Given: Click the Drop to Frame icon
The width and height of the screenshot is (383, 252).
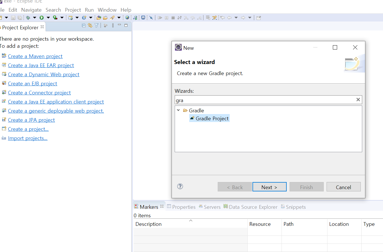Looking at the screenshot, I should point(208,18).
